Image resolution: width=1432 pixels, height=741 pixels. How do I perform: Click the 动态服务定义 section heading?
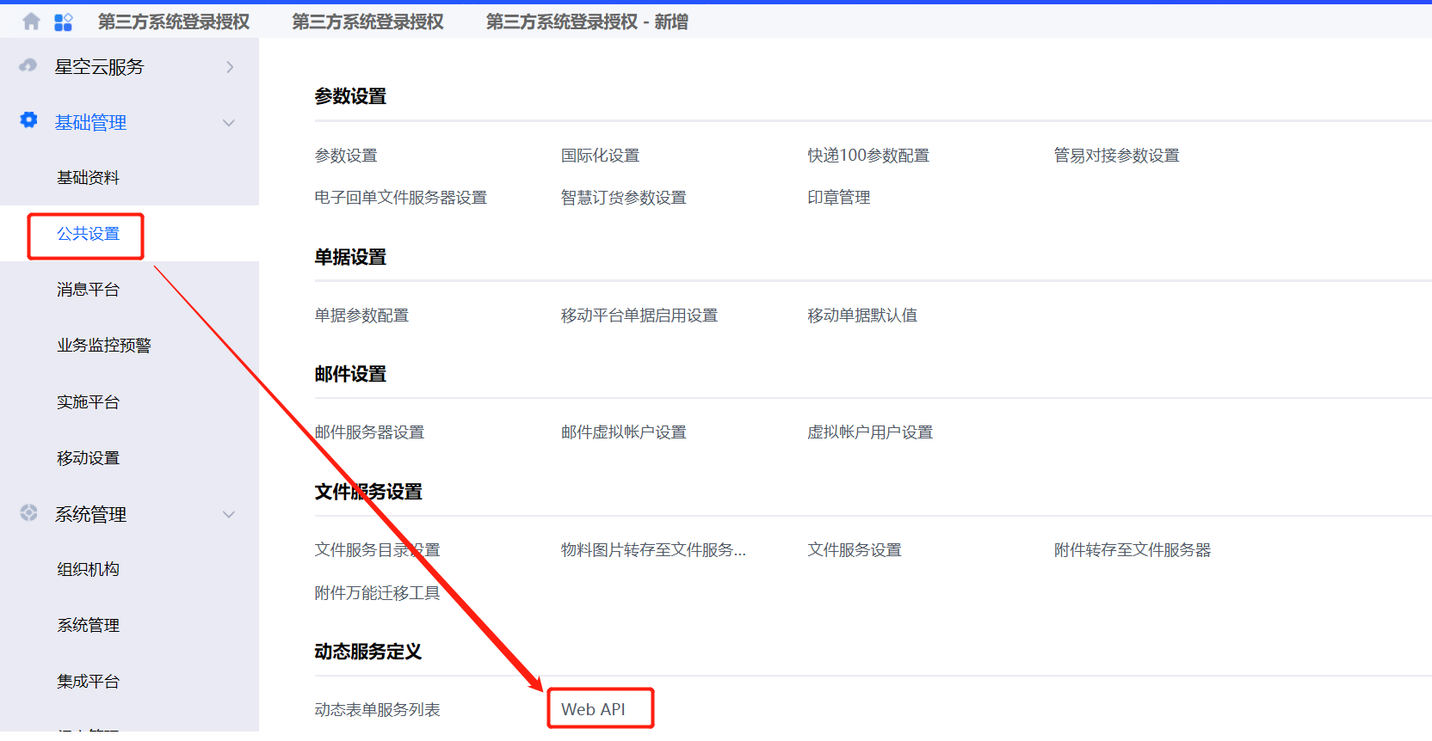(x=368, y=652)
